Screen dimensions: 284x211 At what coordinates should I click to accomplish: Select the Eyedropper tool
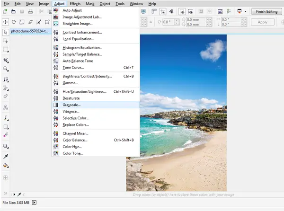[x=6, y=156]
